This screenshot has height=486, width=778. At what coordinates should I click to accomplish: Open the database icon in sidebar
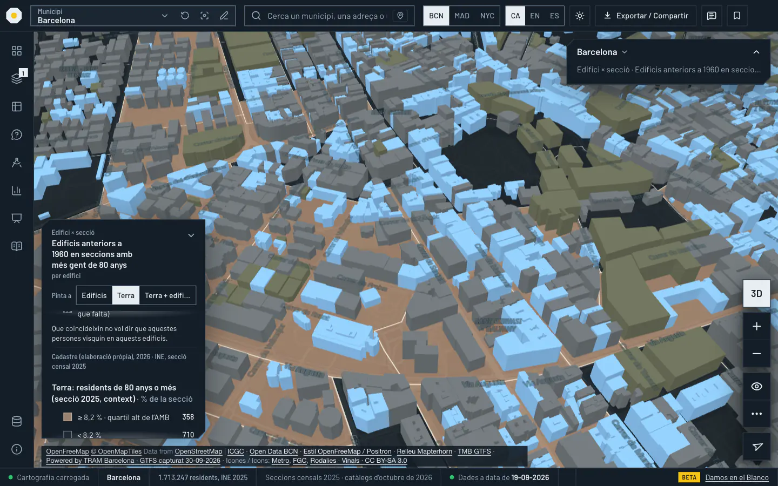(x=17, y=422)
